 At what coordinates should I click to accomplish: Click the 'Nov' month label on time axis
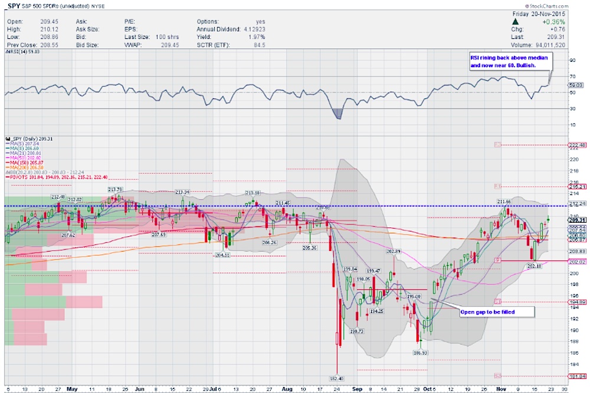coord(501,389)
